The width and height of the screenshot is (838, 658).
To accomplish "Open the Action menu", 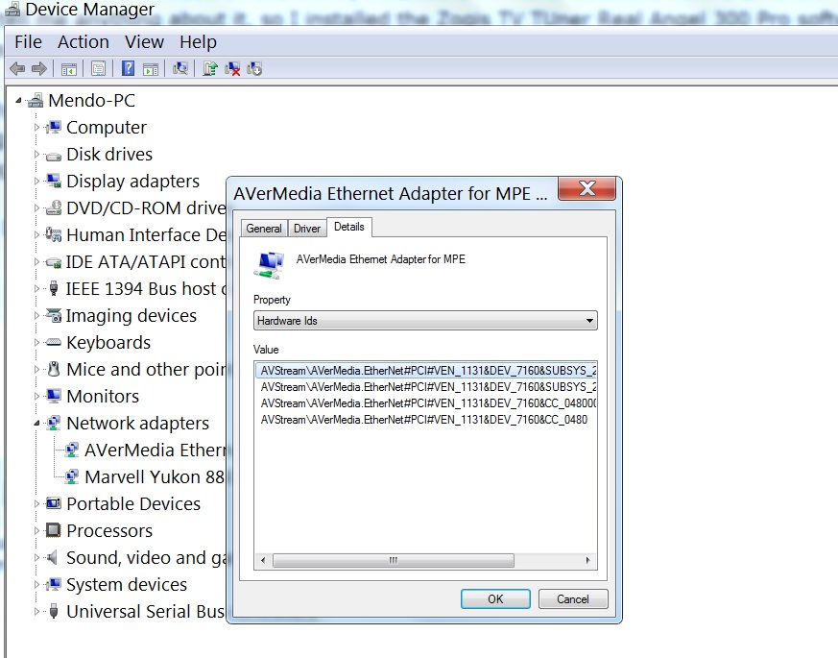I will [84, 41].
